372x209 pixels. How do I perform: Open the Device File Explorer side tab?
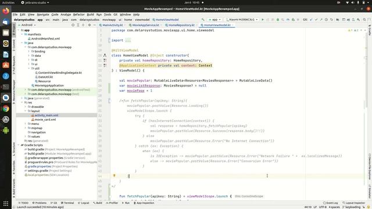[370, 167]
